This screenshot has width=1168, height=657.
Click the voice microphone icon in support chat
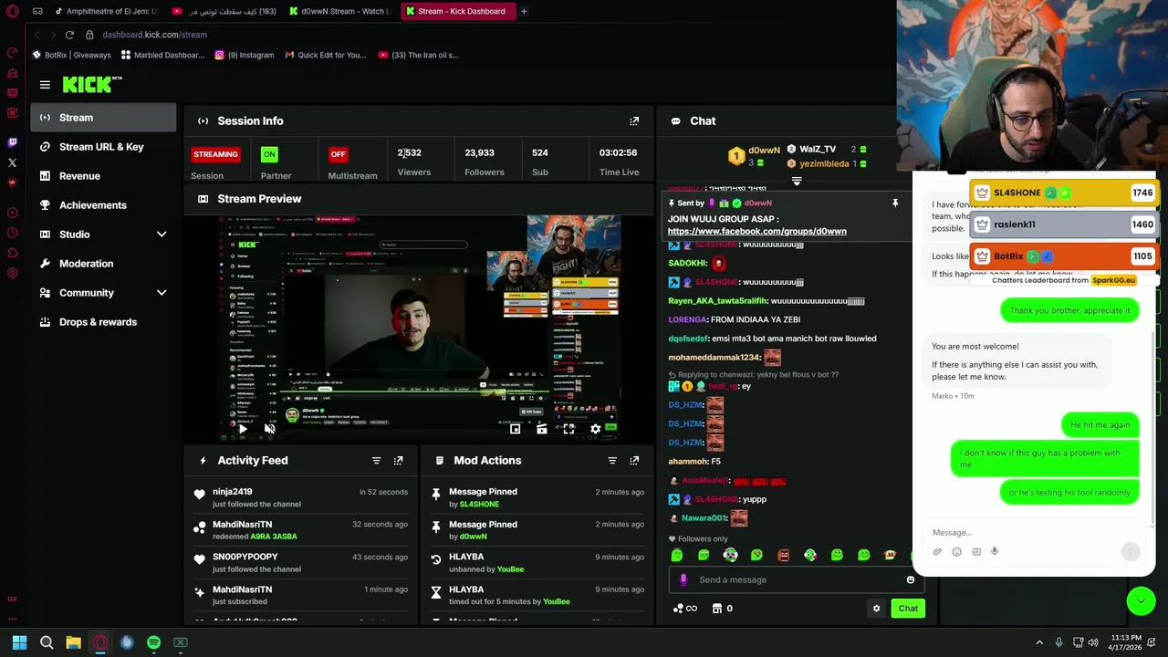point(995,551)
